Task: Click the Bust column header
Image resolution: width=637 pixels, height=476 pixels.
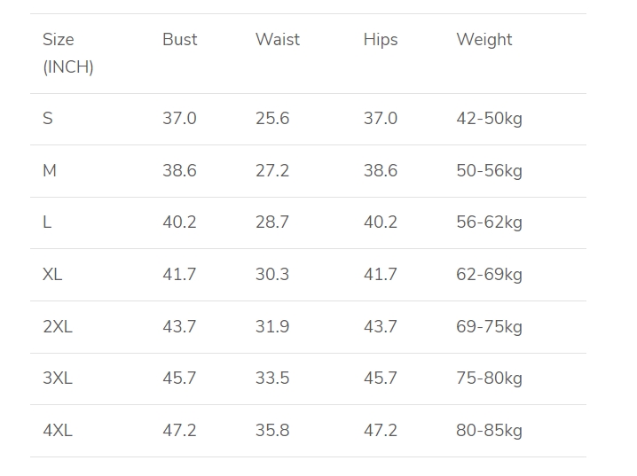Action: tap(179, 40)
